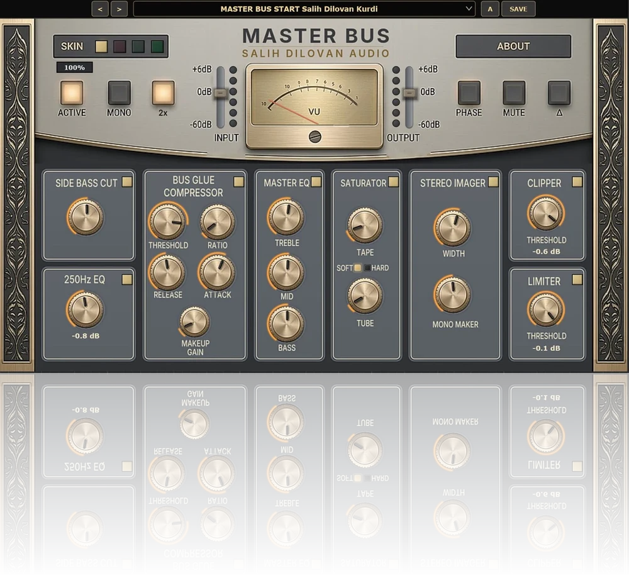This screenshot has width=629, height=578.
Task: Click the -0.8 dB 250Hz EQ value
Action: tap(86, 336)
